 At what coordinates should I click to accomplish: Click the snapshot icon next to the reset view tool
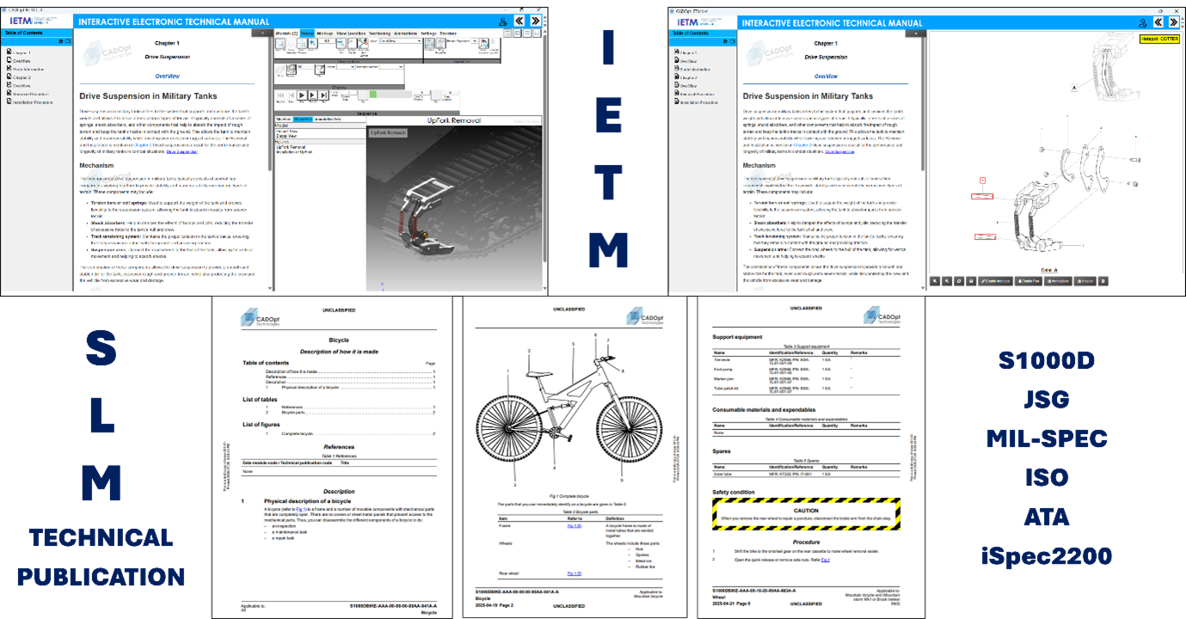(971, 281)
